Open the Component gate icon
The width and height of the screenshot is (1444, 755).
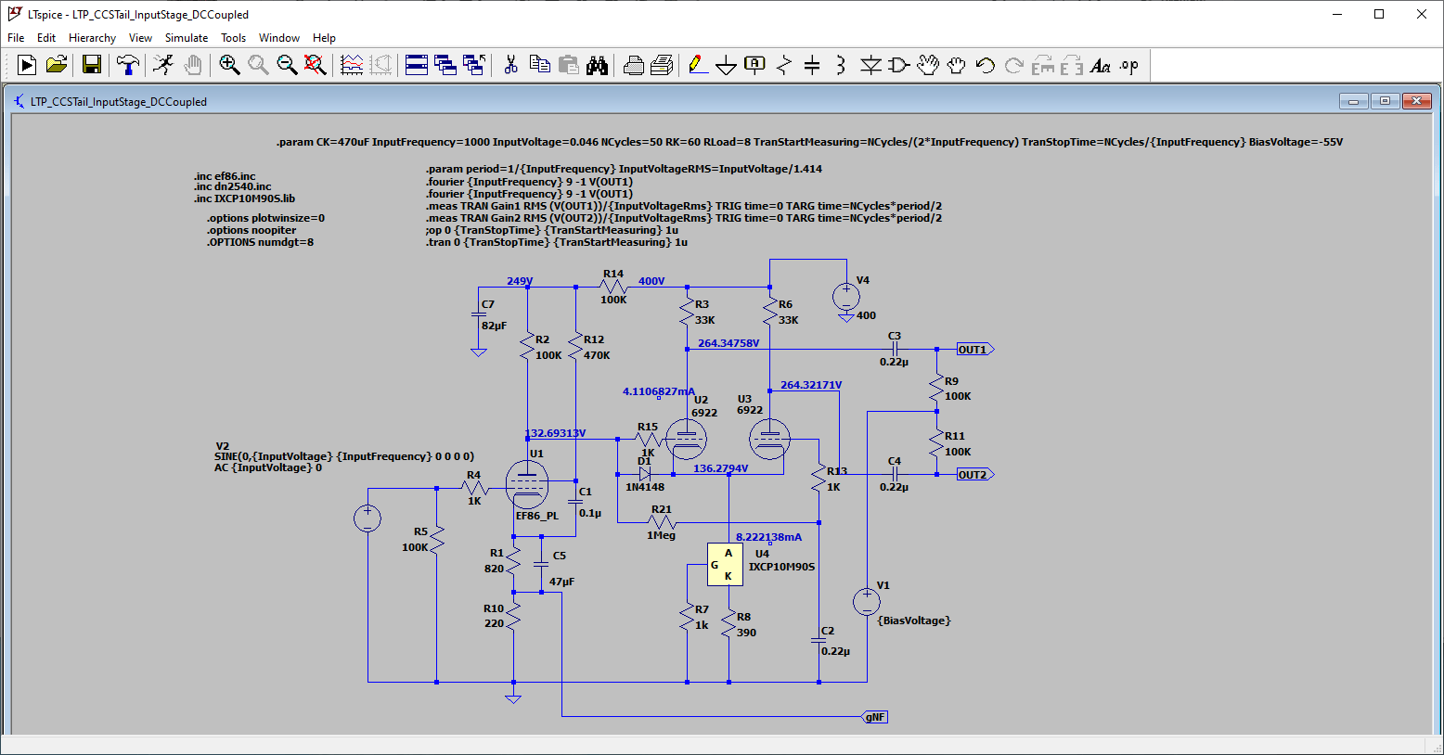click(x=899, y=65)
